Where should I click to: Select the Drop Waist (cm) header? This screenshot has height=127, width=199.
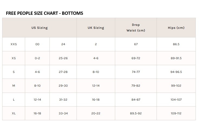pos(136,28)
